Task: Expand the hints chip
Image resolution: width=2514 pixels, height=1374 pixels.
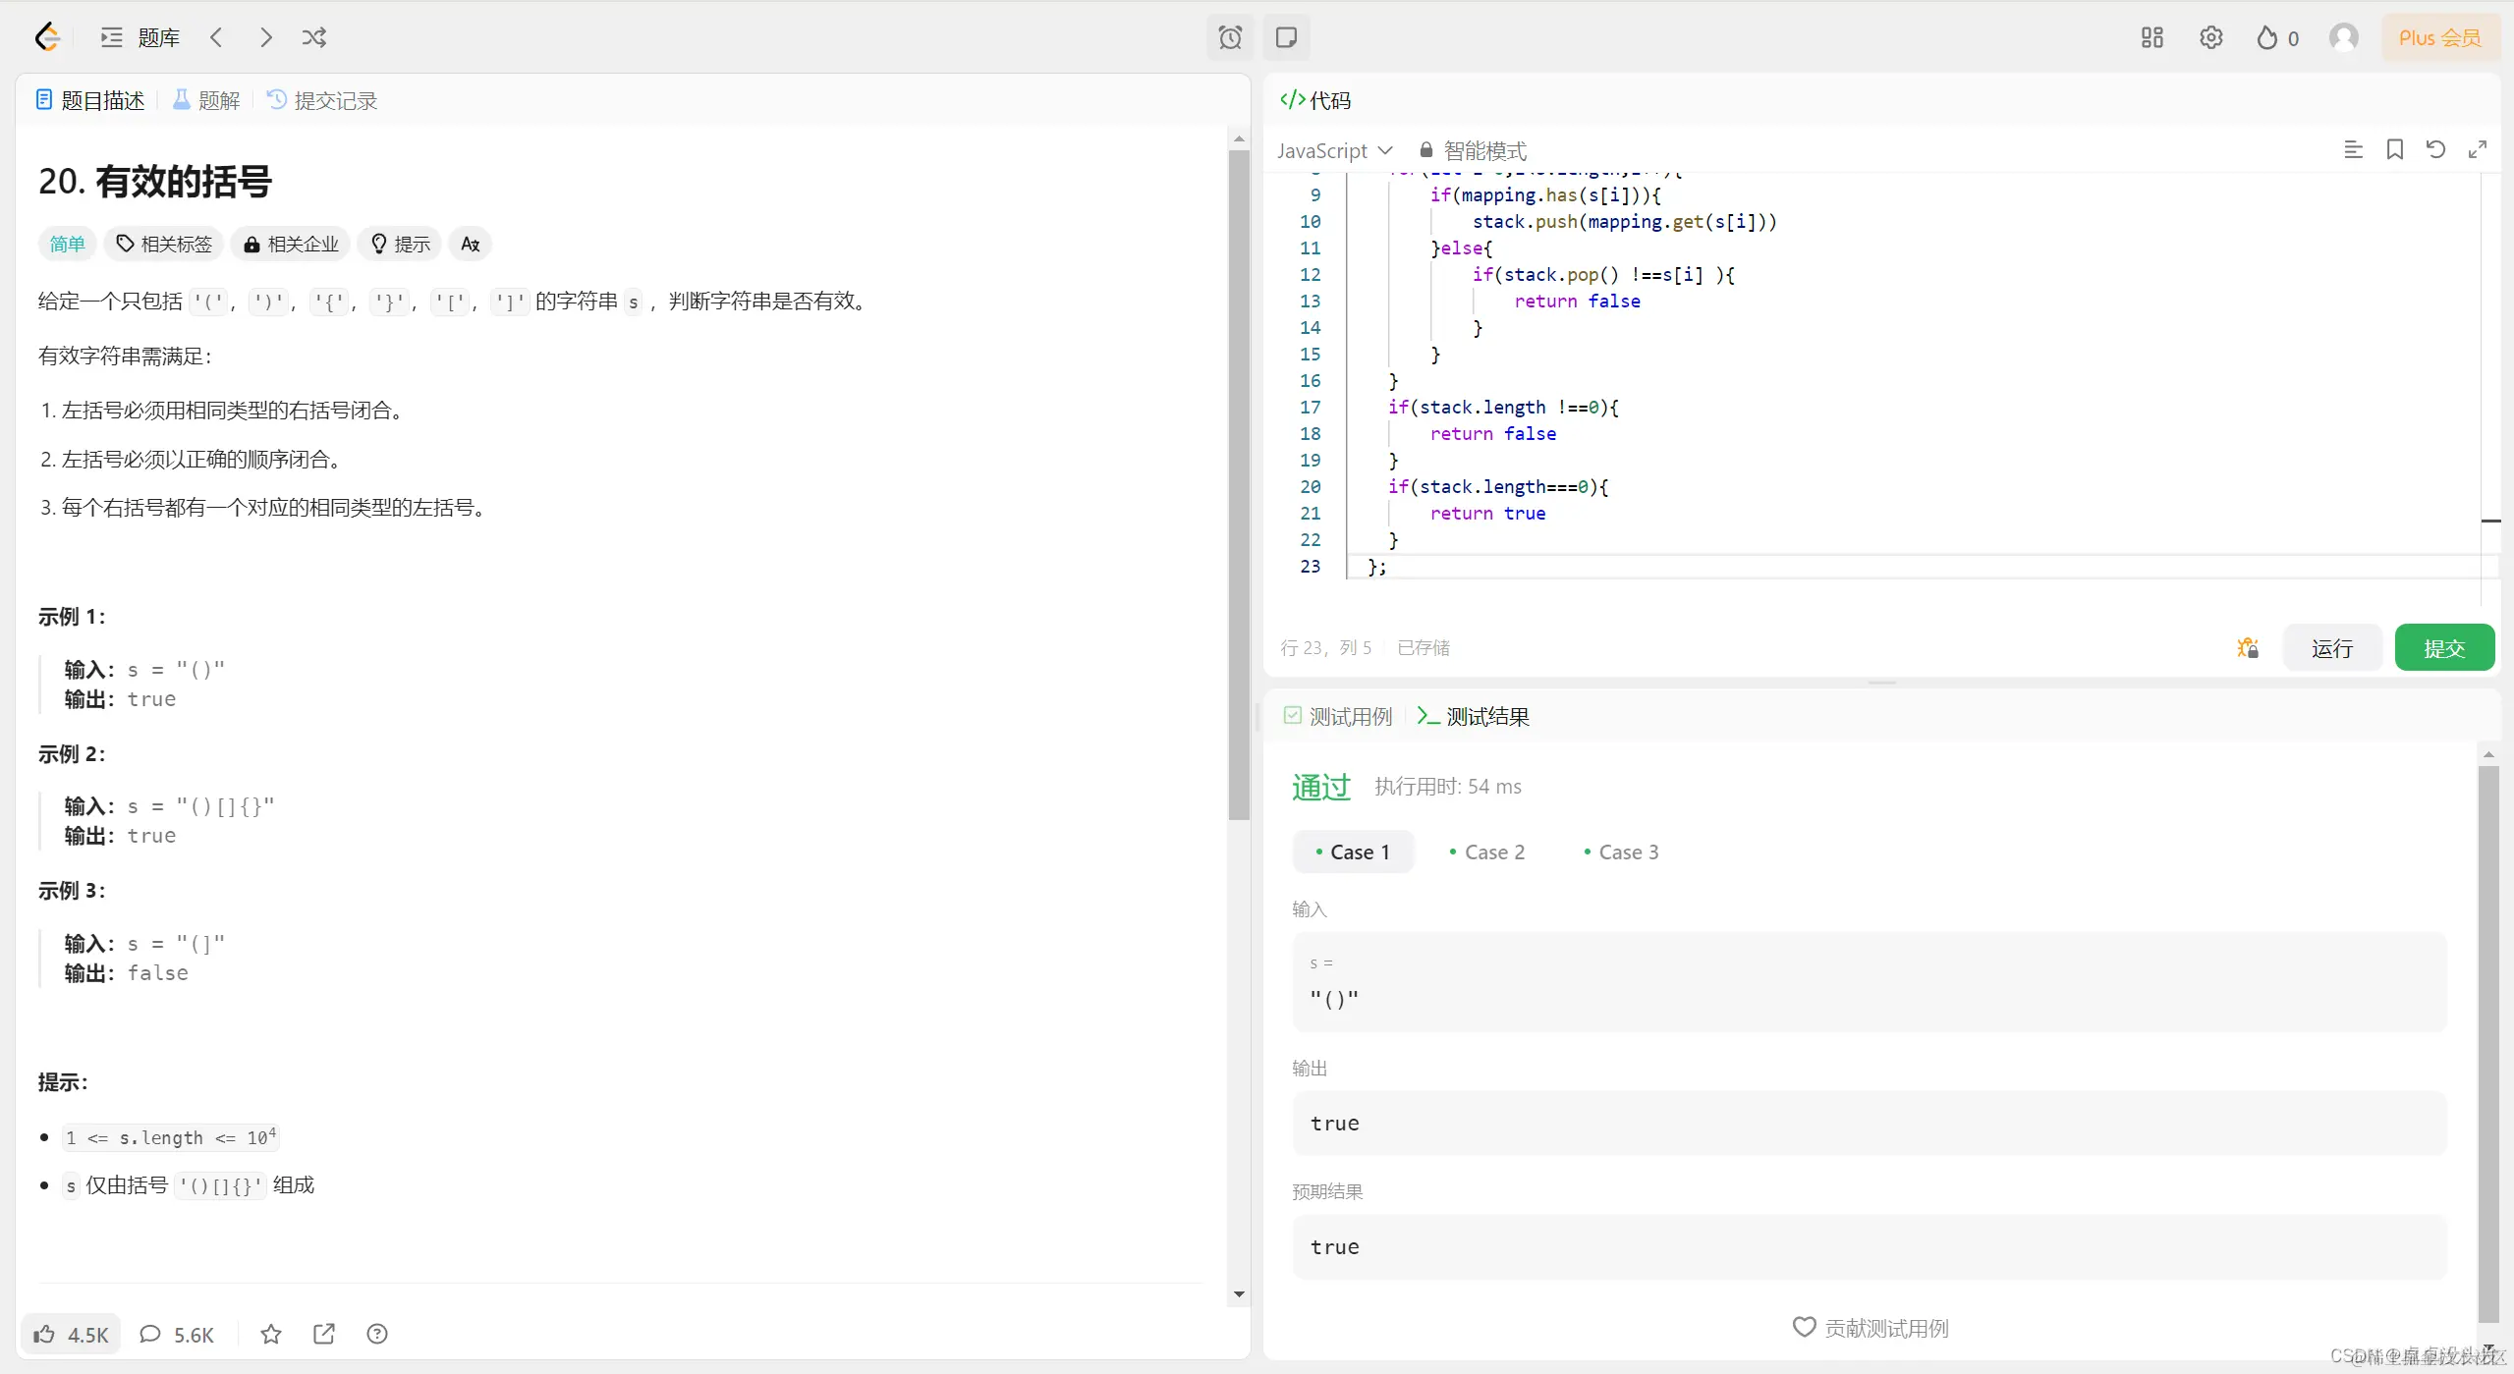Action: (x=400, y=244)
